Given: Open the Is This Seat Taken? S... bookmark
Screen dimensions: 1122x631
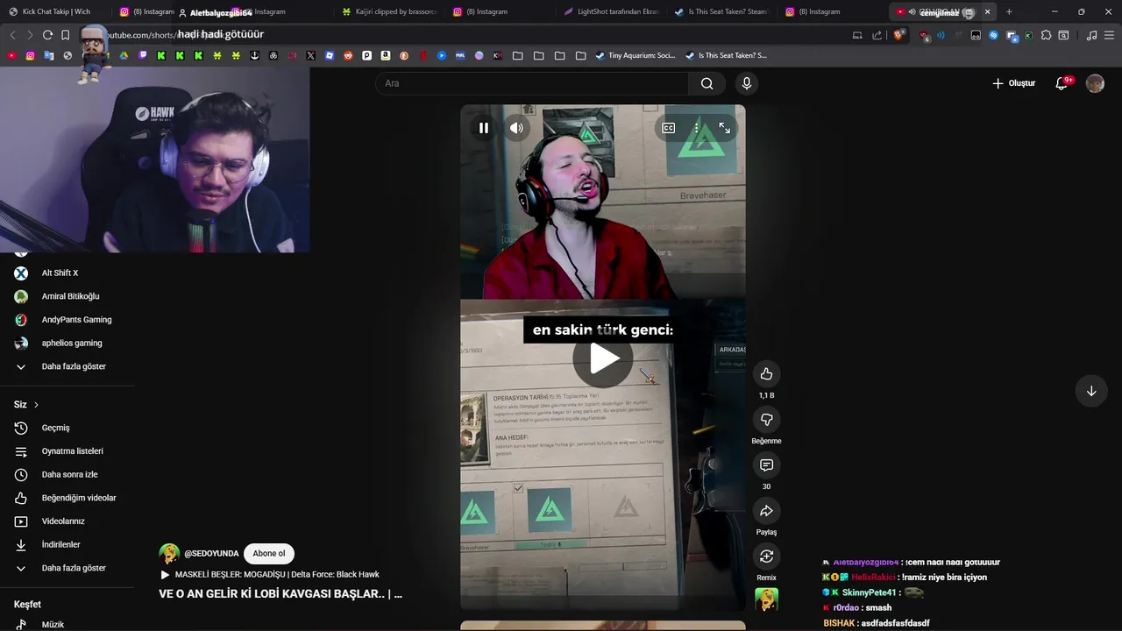Looking at the screenshot, I should click(x=726, y=55).
